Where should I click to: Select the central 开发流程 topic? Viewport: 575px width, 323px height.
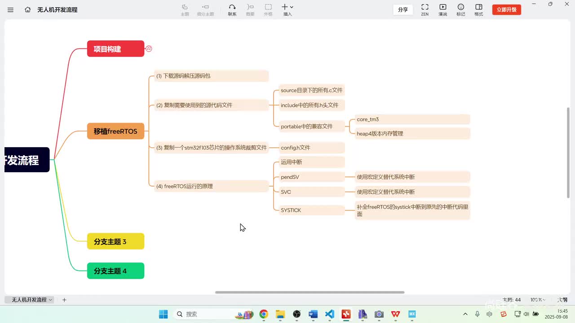coord(27,160)
